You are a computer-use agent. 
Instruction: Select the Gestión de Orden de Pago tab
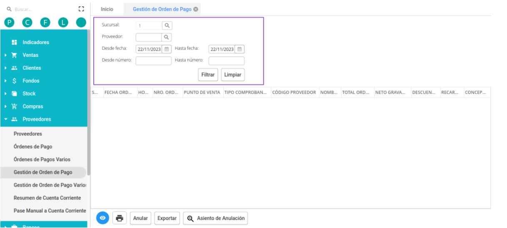pyautogui.click(x=162, y=9)
